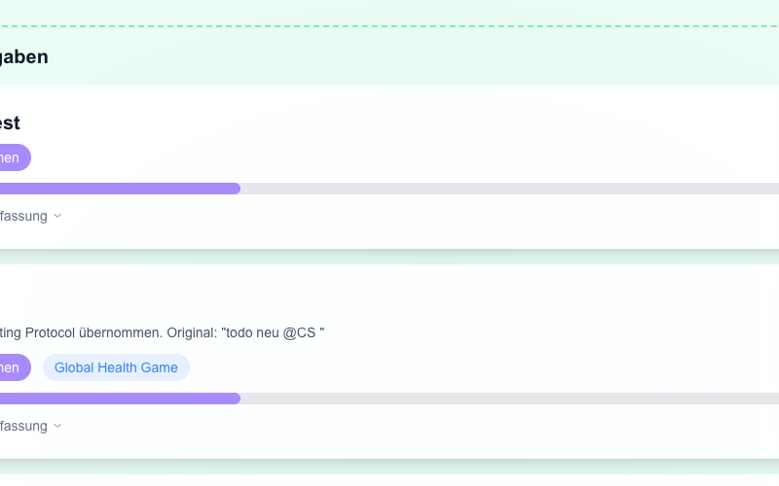
Task: Click the green gap between the two task cards
Action: tap(389, 257)
